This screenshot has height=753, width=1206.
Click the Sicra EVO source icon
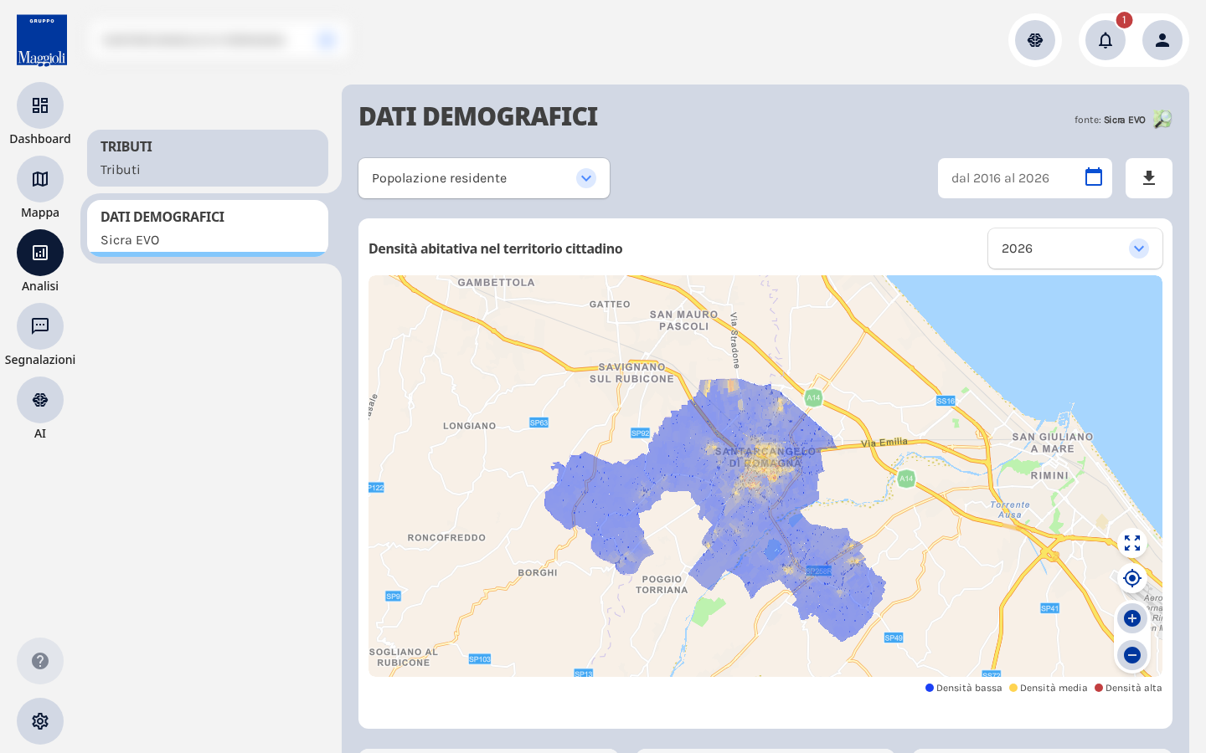coord(1162,120)
